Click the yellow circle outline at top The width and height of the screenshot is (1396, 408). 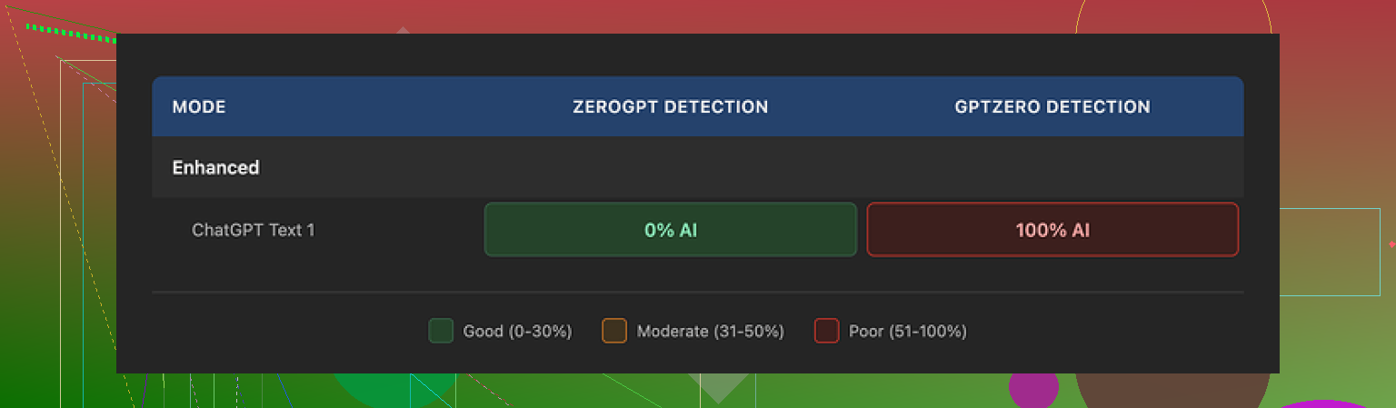coord(1172,16)
